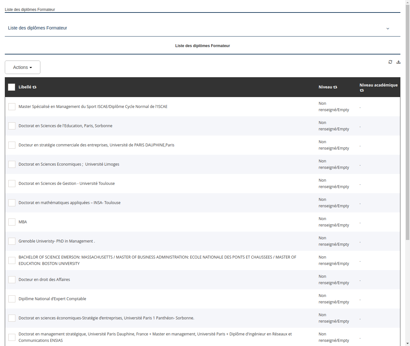410x346 pixels.
Task: Select the Grenoble University PhD in Management row
Action: (x=56, y=241)
